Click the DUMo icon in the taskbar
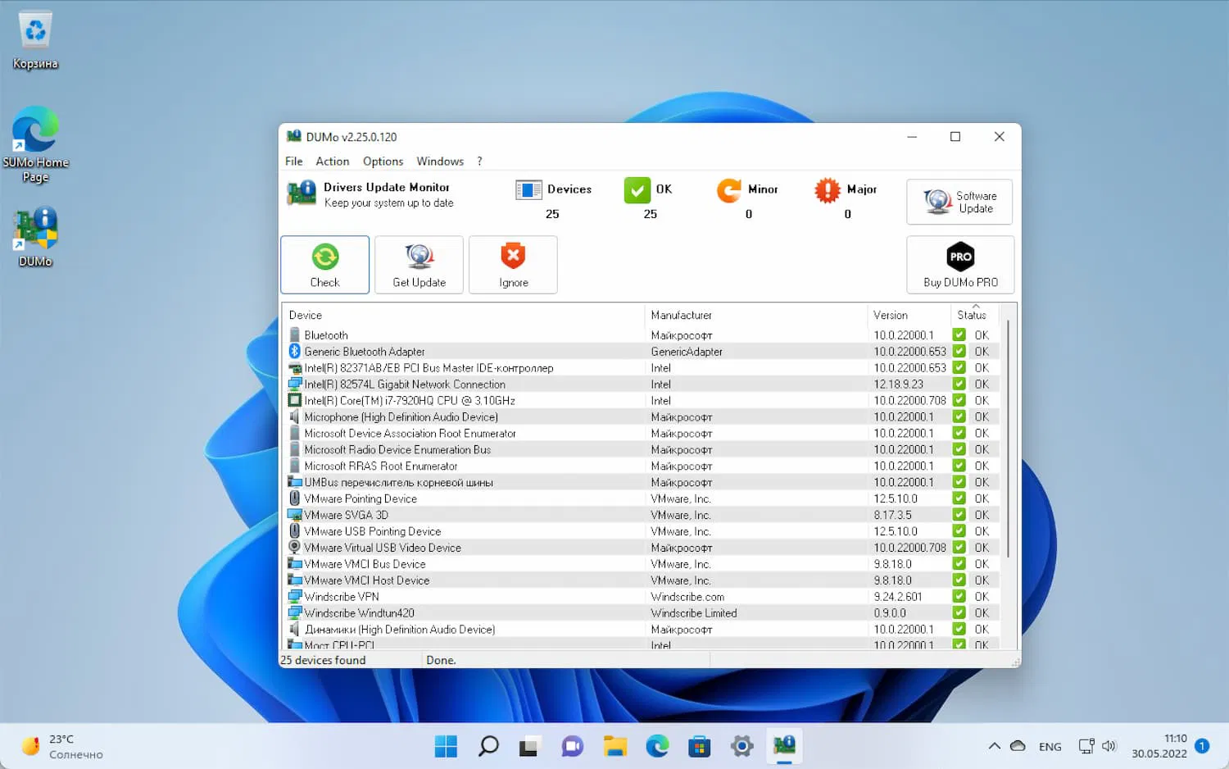Viewport: 1229px width, 769px height. click(784, 746)
